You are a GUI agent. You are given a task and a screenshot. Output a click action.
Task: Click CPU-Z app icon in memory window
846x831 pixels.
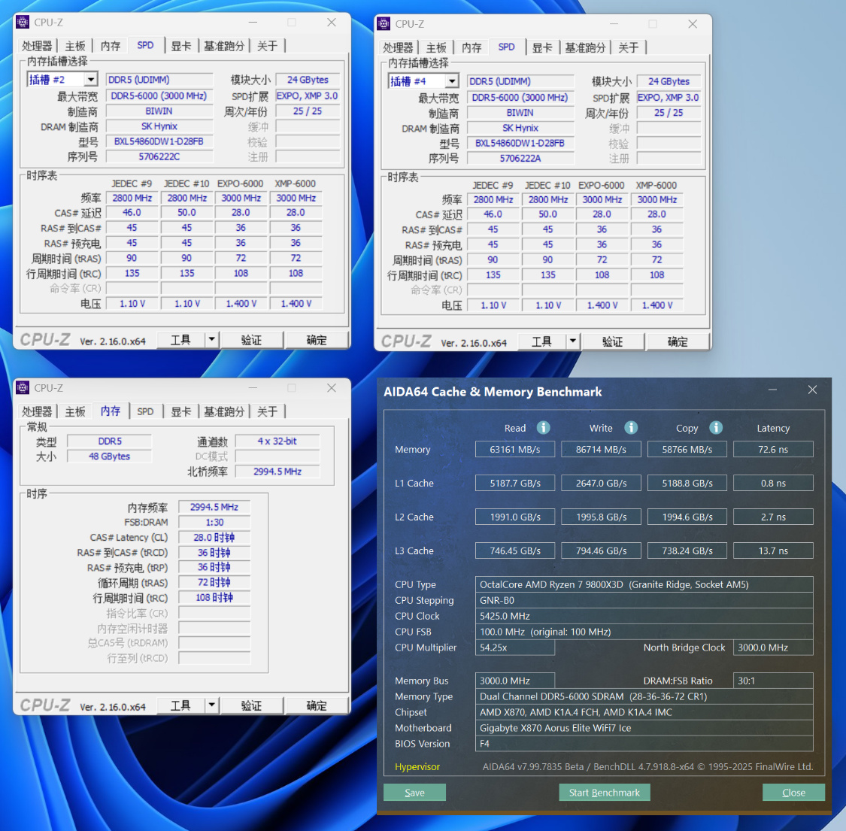(23, 387)
